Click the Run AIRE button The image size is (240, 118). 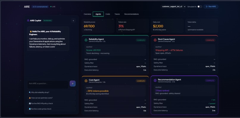(x=211, y=7)
